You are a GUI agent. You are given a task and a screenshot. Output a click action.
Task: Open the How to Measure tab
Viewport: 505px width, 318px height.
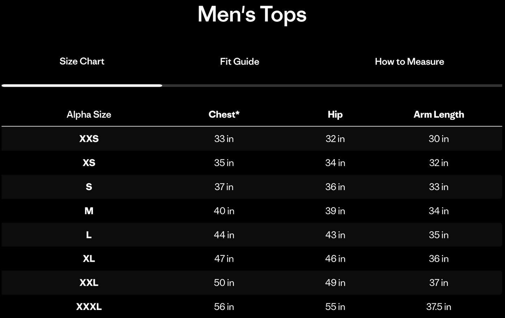click(409, 62)
